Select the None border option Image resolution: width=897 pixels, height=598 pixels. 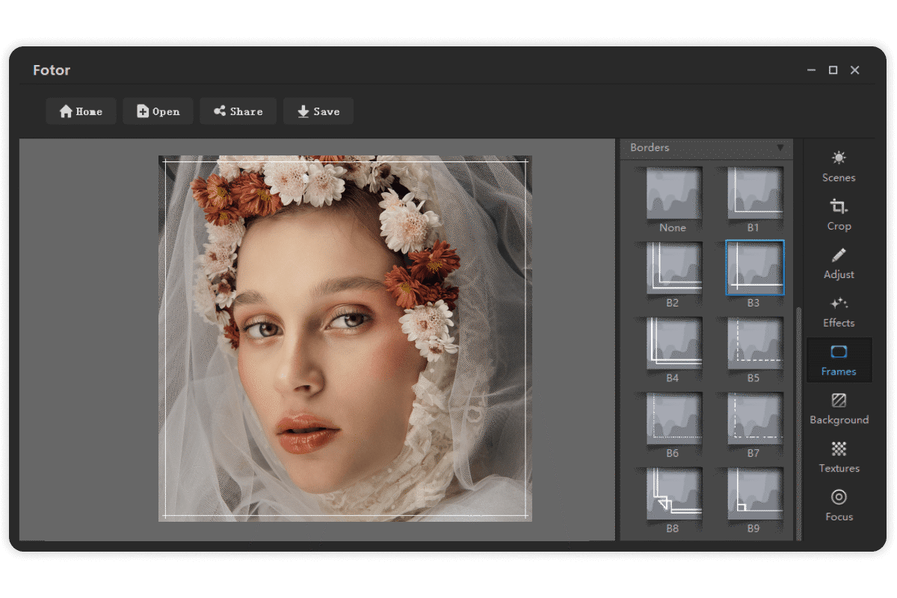673,194
